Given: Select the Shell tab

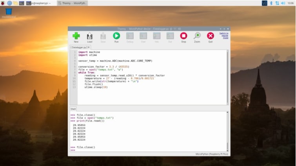Looking at the screenshot, I should 73,109.
